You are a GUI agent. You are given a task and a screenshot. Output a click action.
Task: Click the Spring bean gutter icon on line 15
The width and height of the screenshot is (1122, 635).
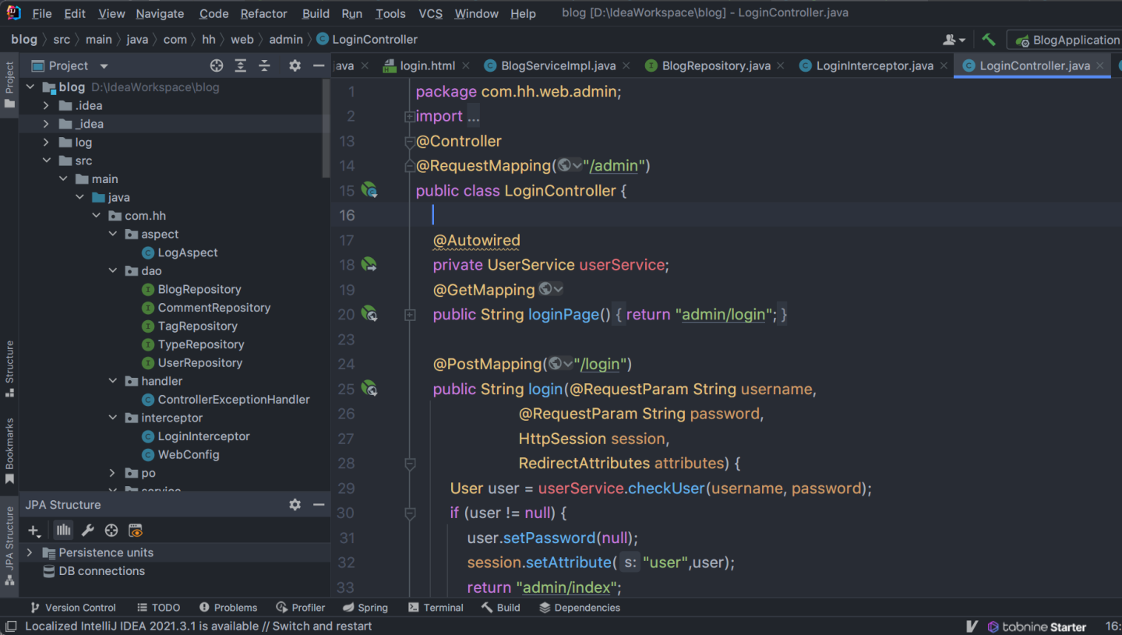pos(369,190)
